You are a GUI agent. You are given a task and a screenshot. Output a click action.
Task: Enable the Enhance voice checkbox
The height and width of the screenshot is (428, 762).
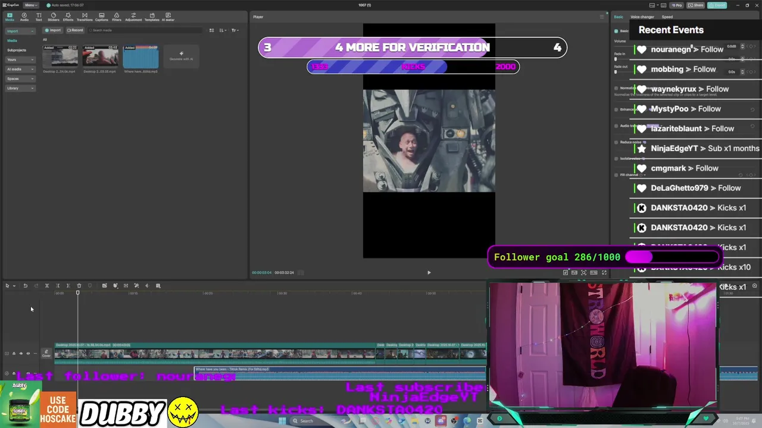616,109
